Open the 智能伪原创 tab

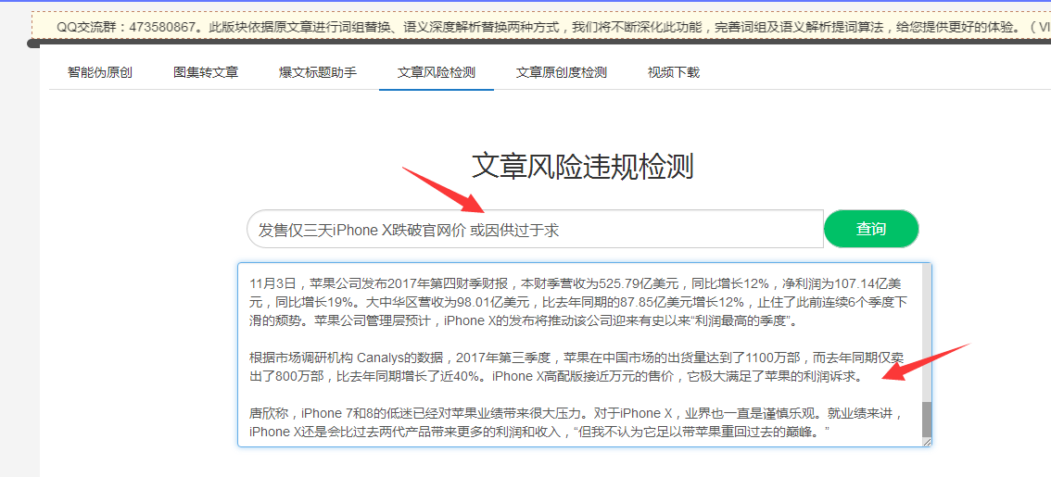[x=100, y=72]
